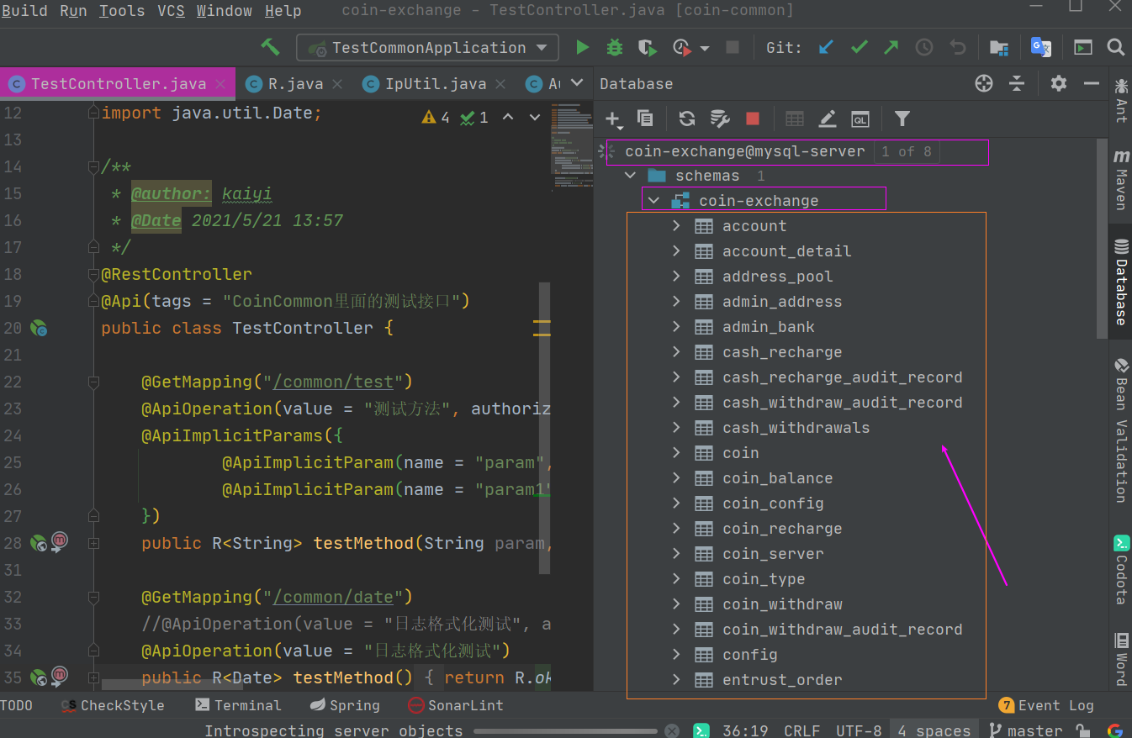Refresh the database with the reload icon
Image resolution: width=1132 pixels, height=738 pixels.
687,119
